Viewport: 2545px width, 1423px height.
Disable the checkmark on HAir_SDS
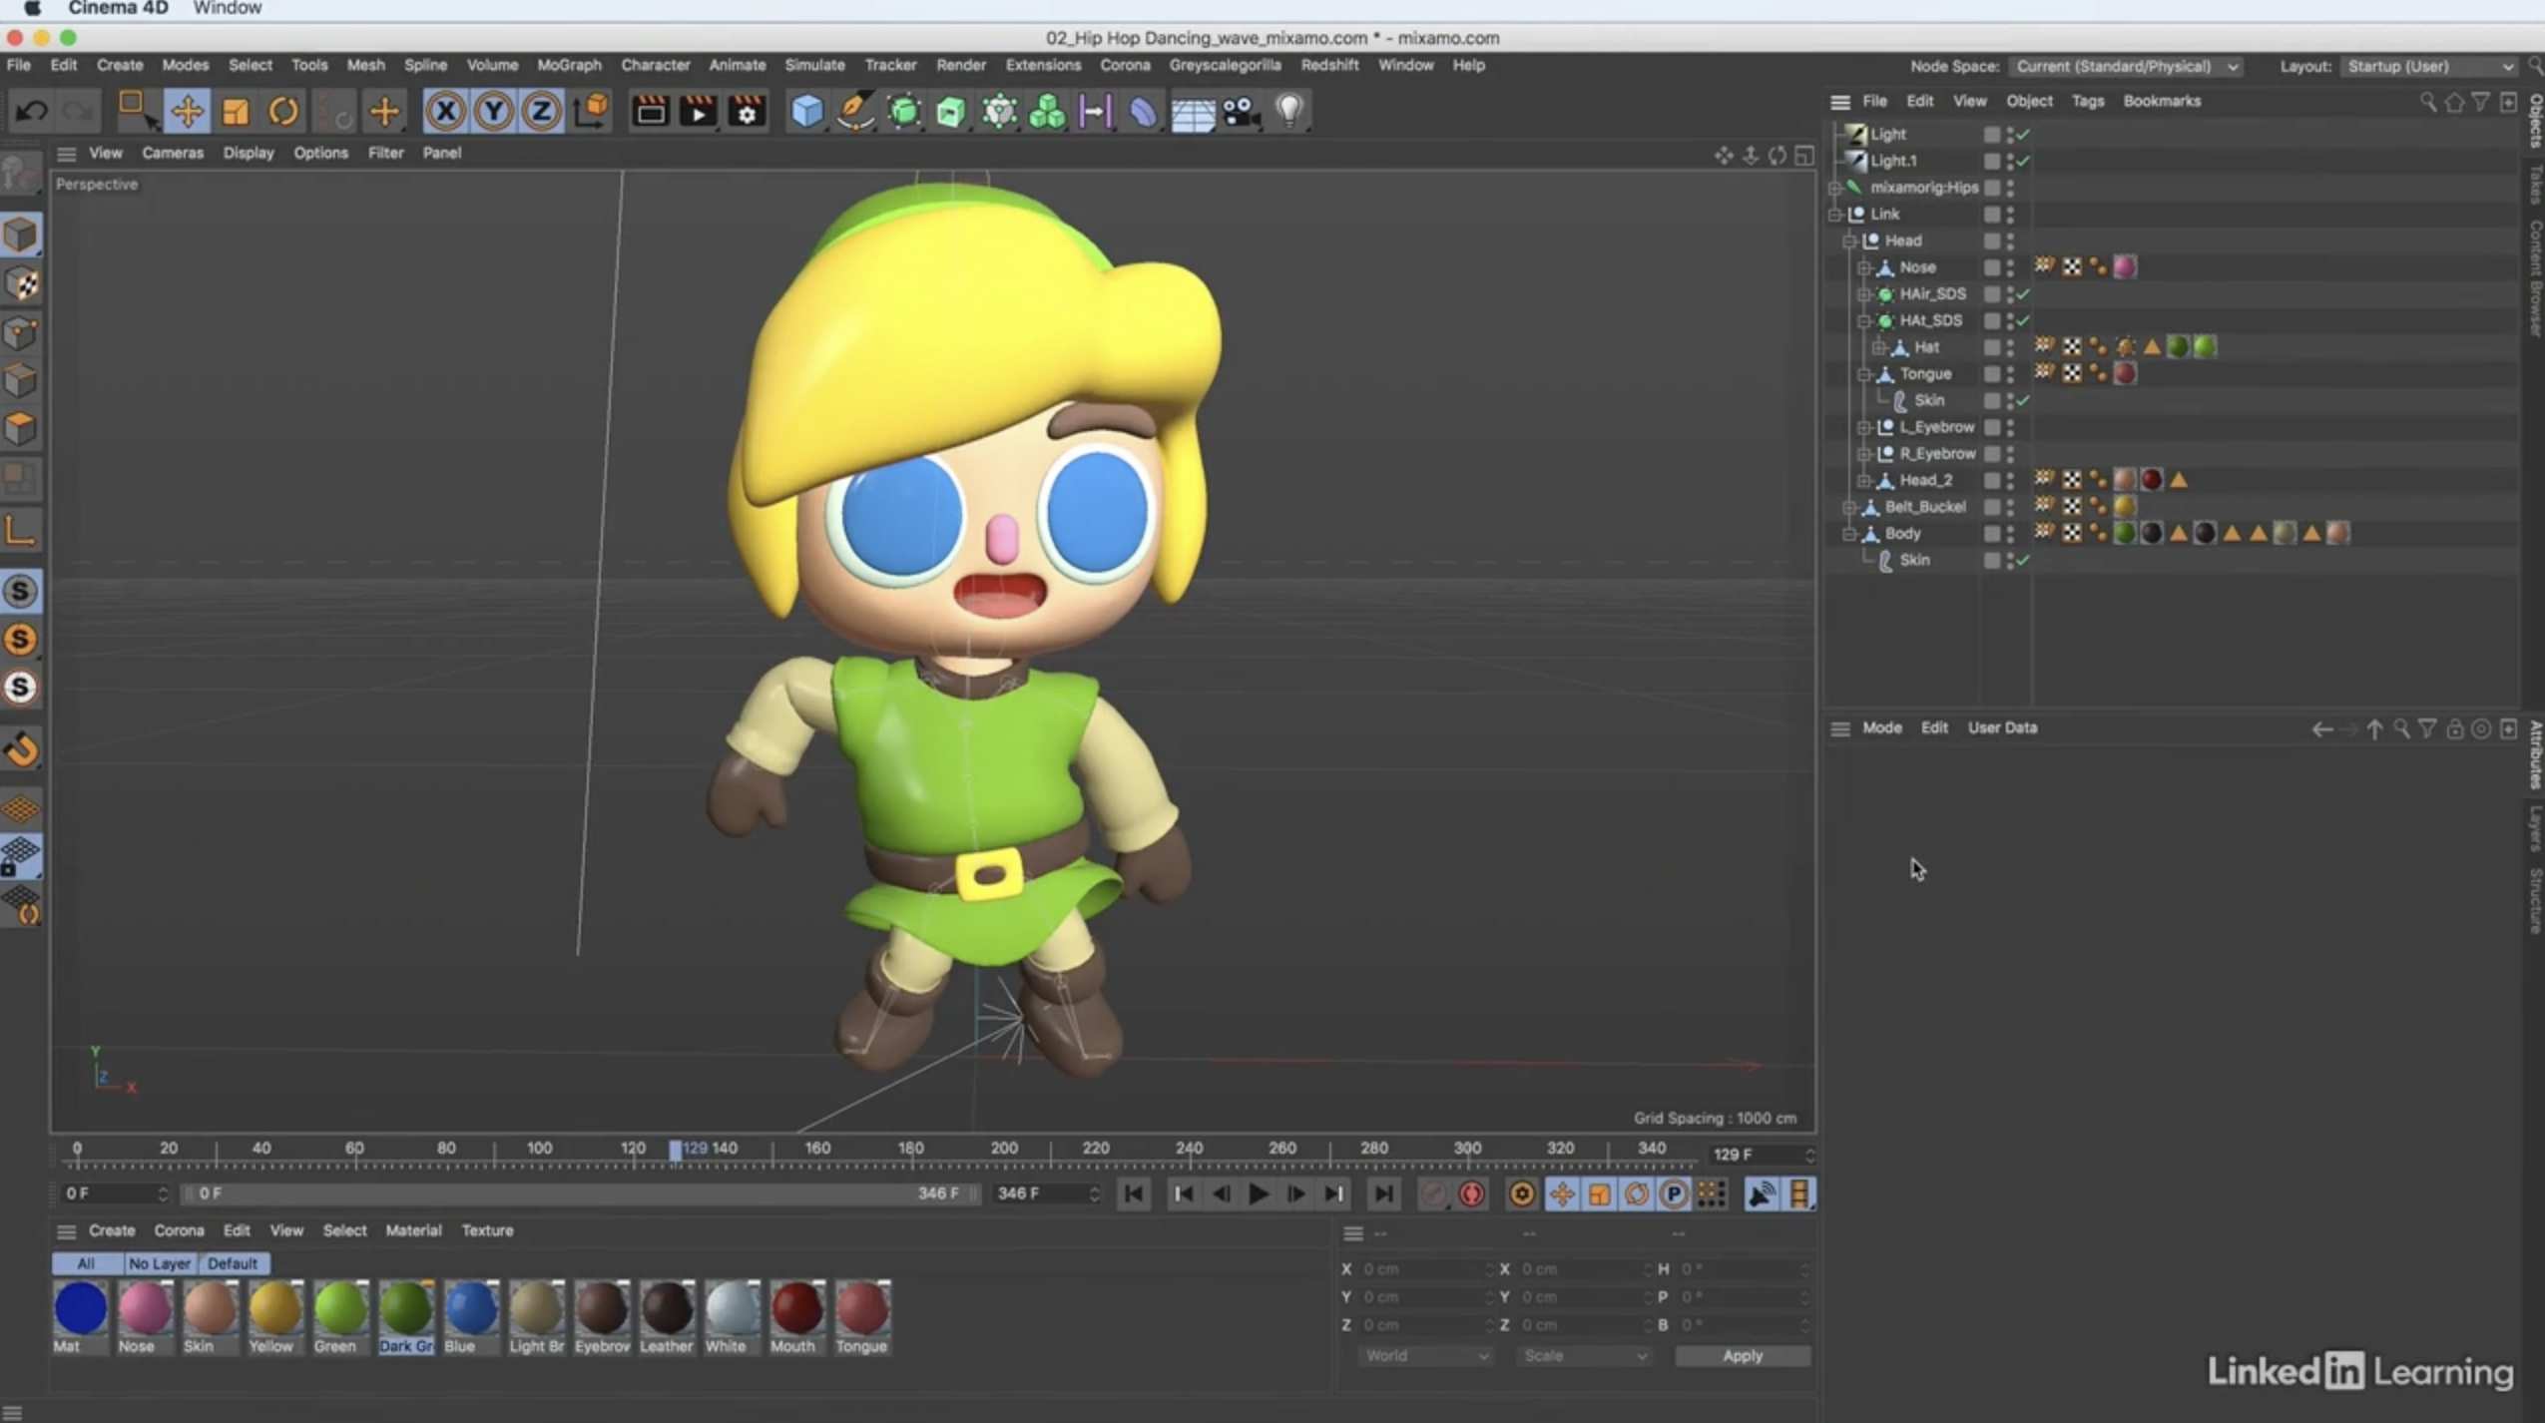coord(2023,295)
